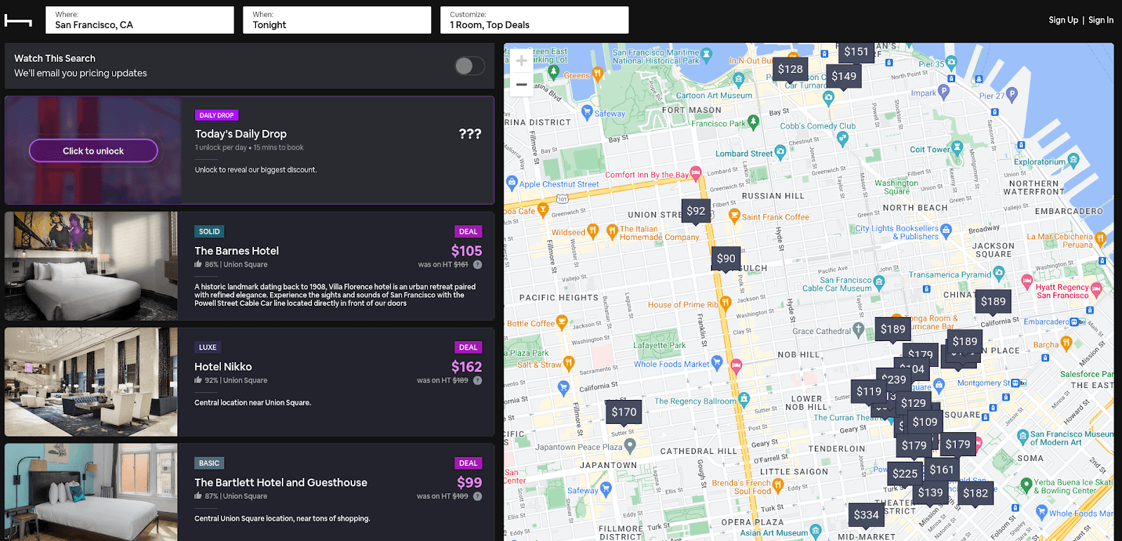Click the Francisco Park map pin
This screenshot has width=1122, height=541.
[753, 122]
